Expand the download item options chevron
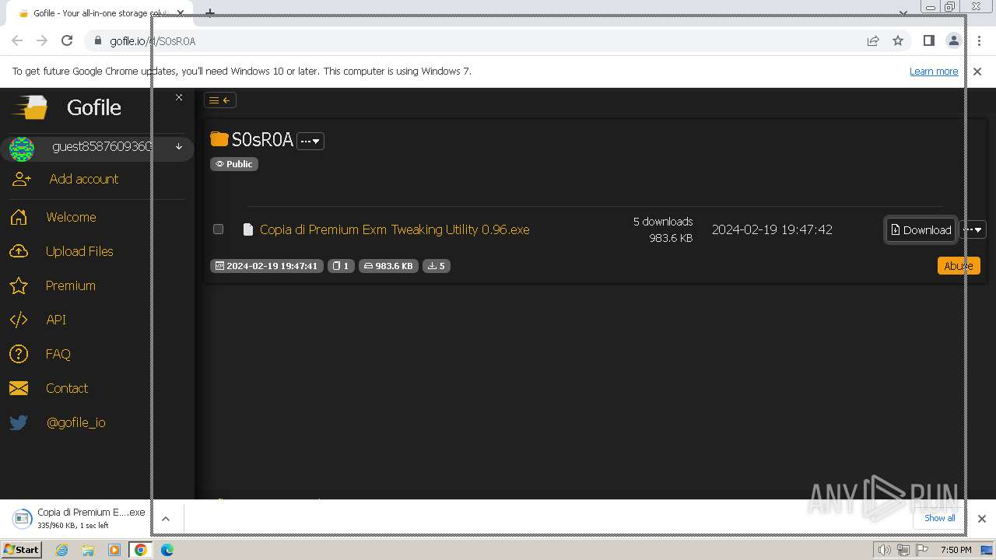 tap(166, 518)
